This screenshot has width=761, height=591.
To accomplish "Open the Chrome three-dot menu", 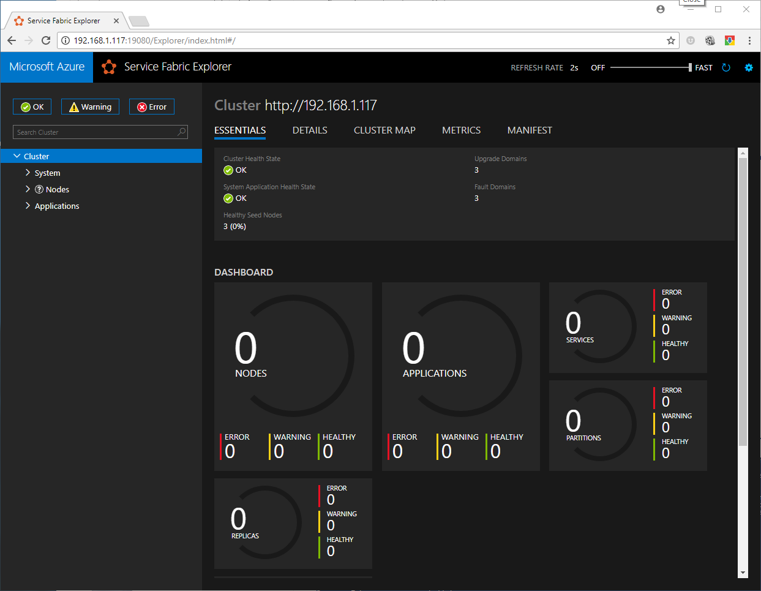I will pos(749,40).
